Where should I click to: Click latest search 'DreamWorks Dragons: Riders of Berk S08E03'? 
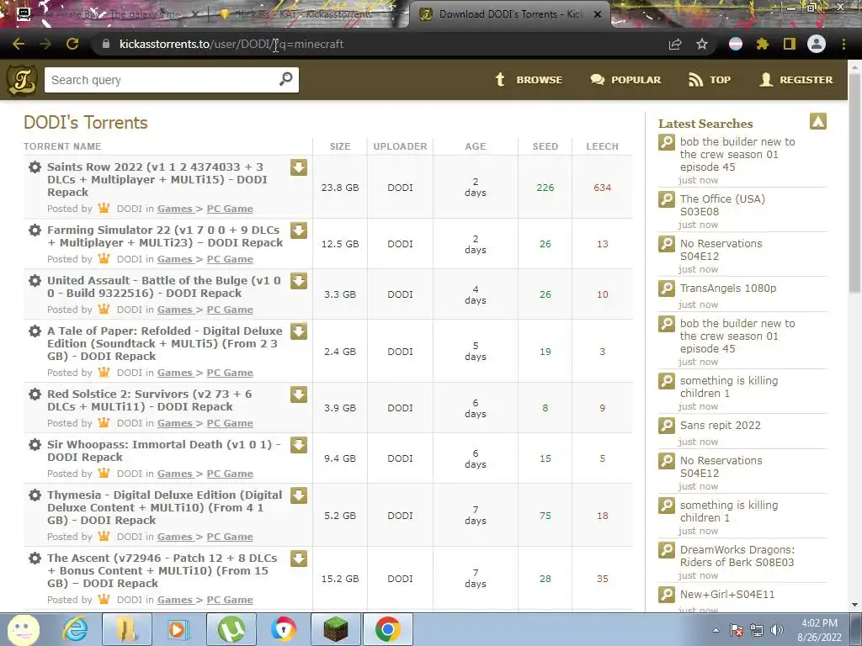737,556
